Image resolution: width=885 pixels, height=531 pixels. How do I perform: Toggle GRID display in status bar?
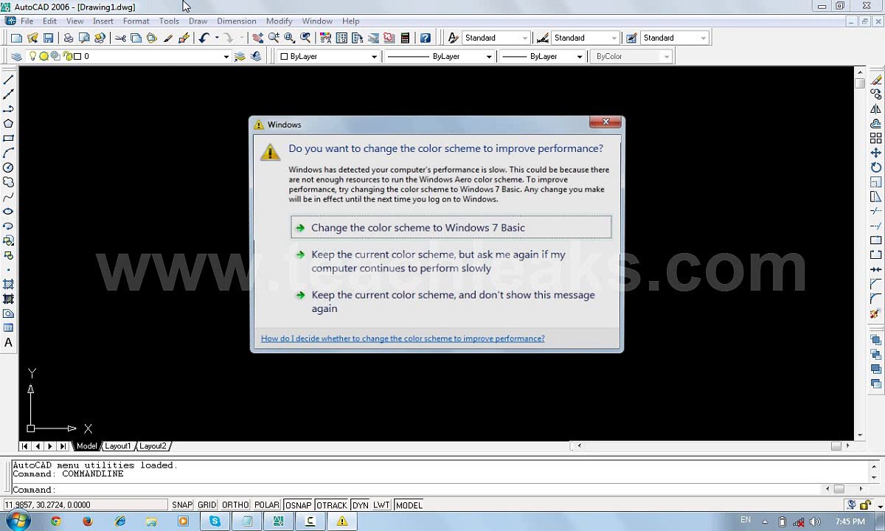tap(207, 505)
